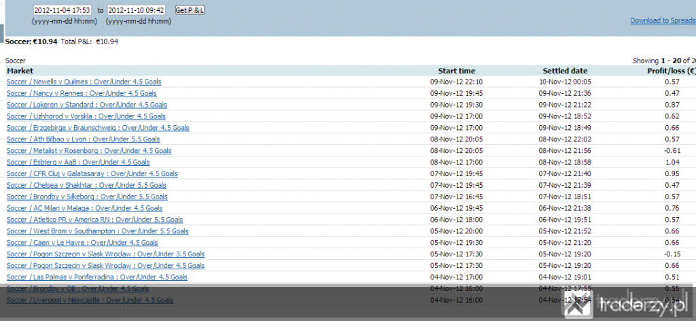
Task: Select settled date 06-Nov-12 19:51
Action: [565, 220]
